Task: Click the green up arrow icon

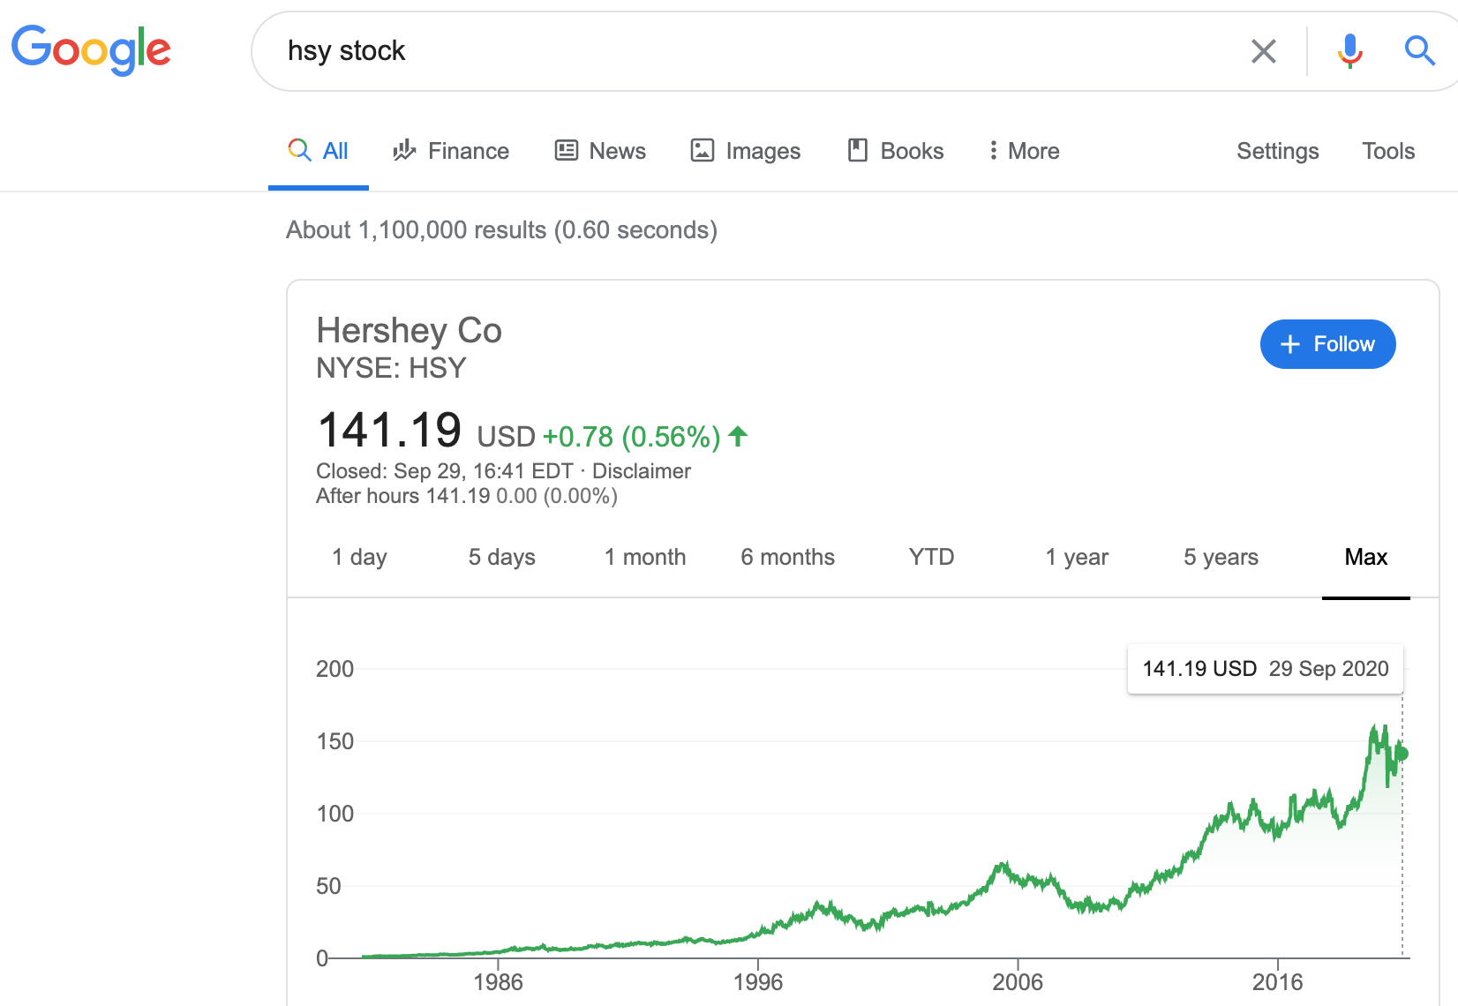Action: [739, 435]
